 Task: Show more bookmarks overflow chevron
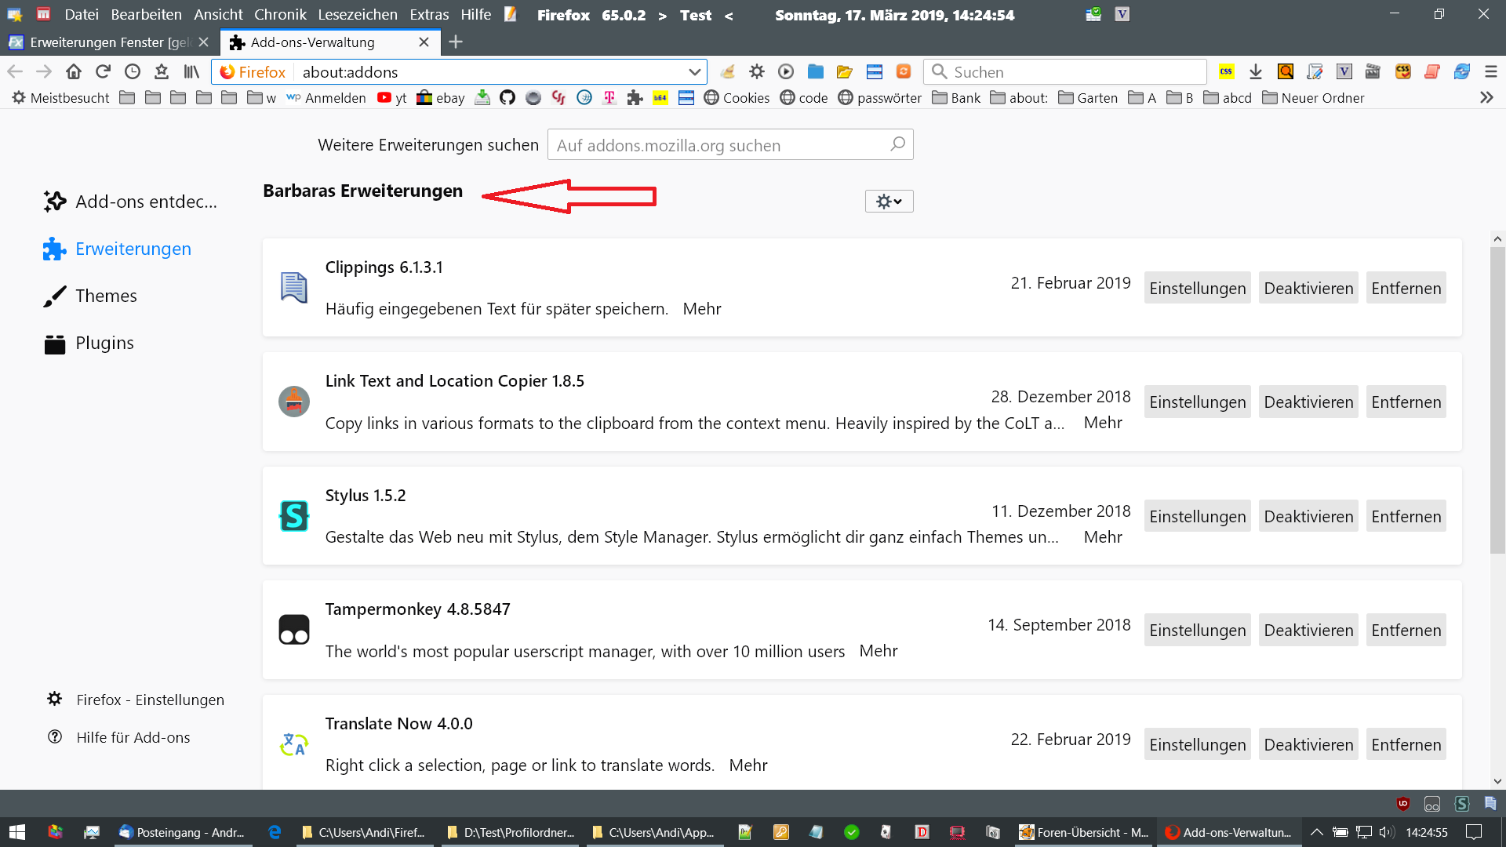tap(1486, 98)
